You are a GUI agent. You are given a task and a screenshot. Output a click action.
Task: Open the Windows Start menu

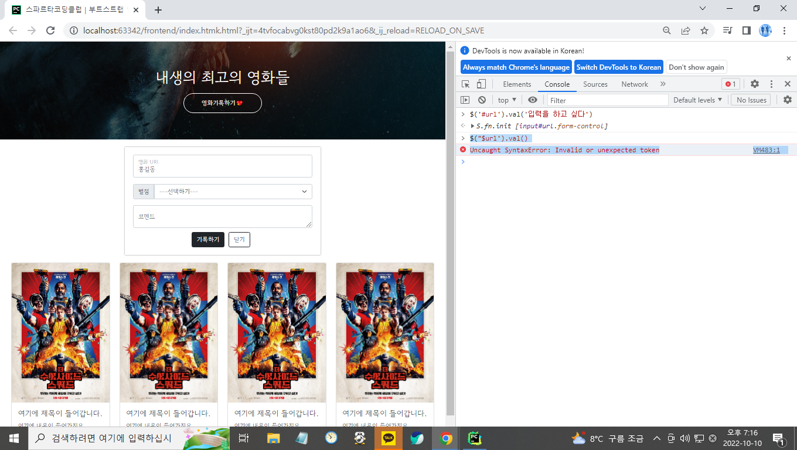pyautogui.click(x=14, y=438)
